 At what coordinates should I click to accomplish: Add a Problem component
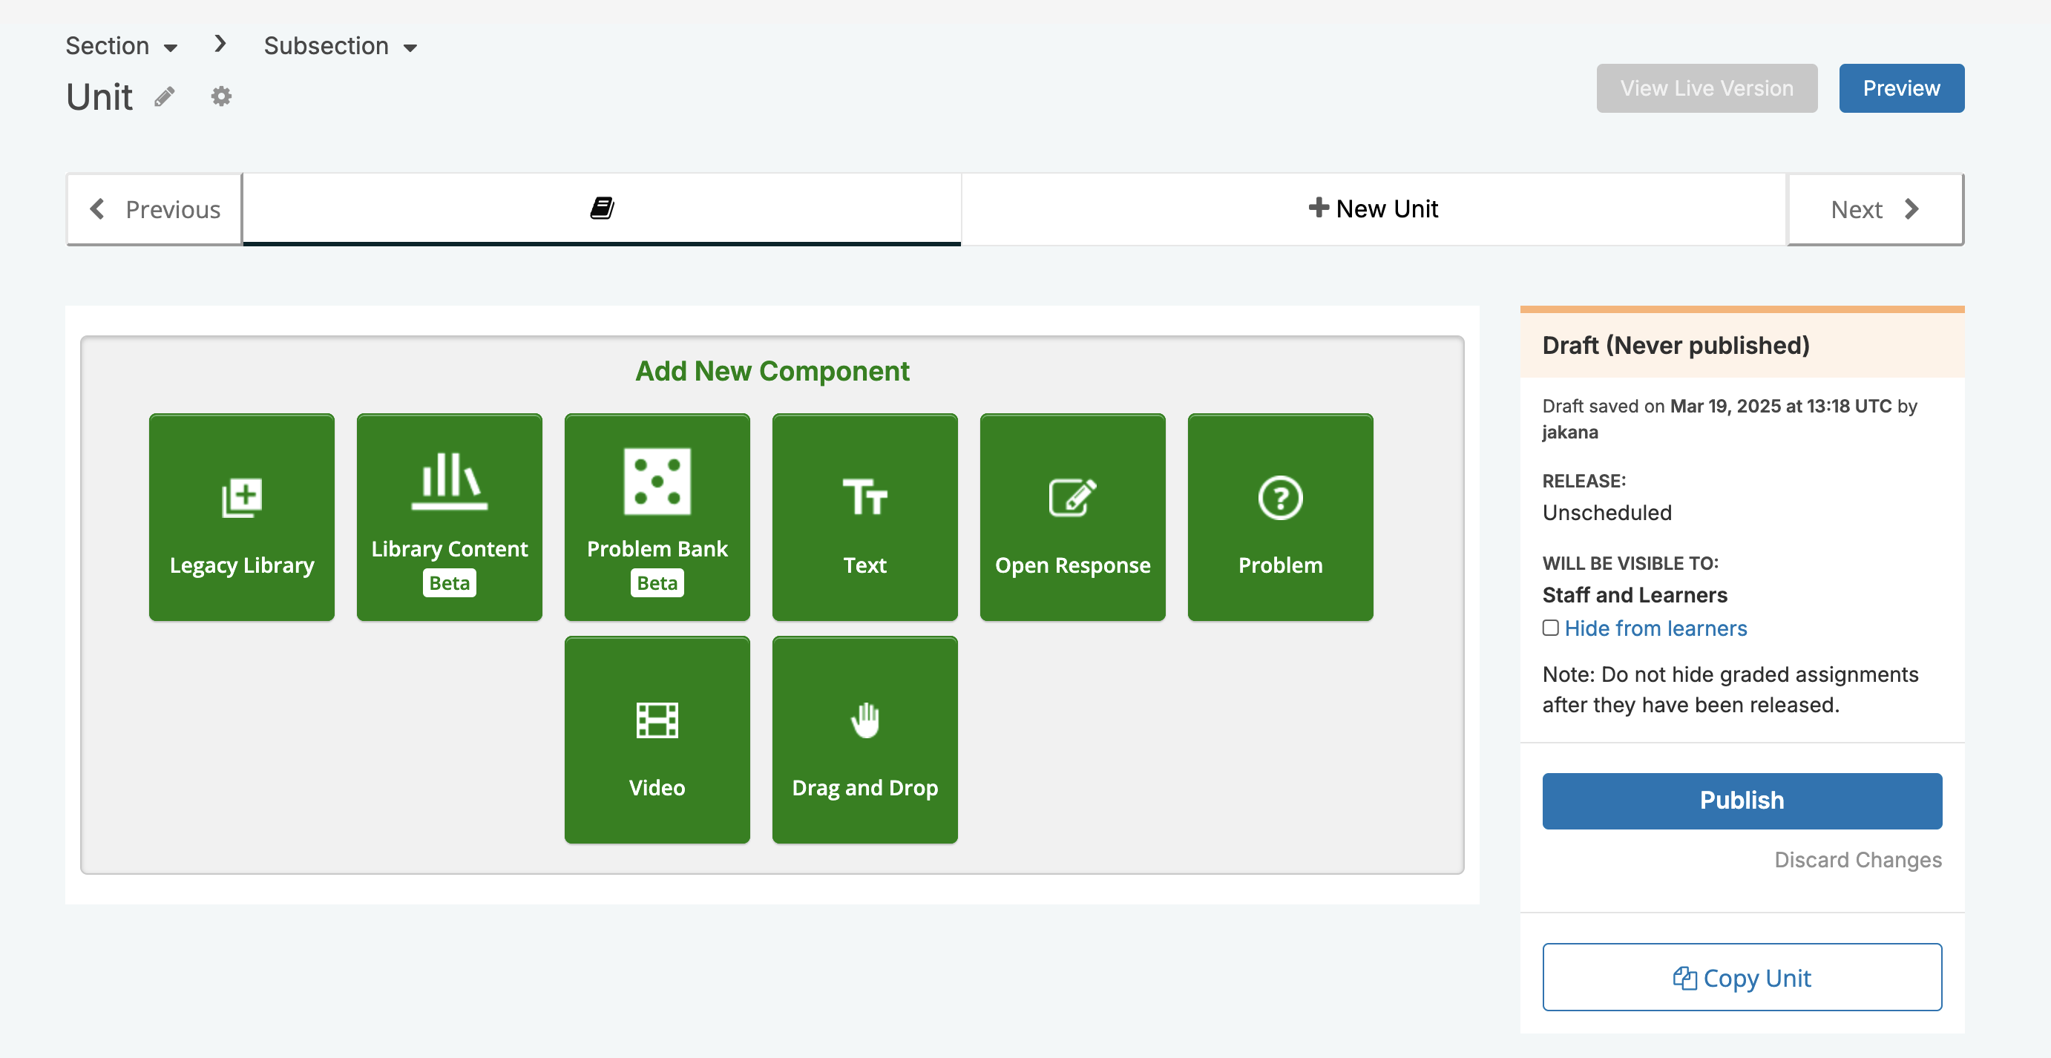coord(1279,516)
